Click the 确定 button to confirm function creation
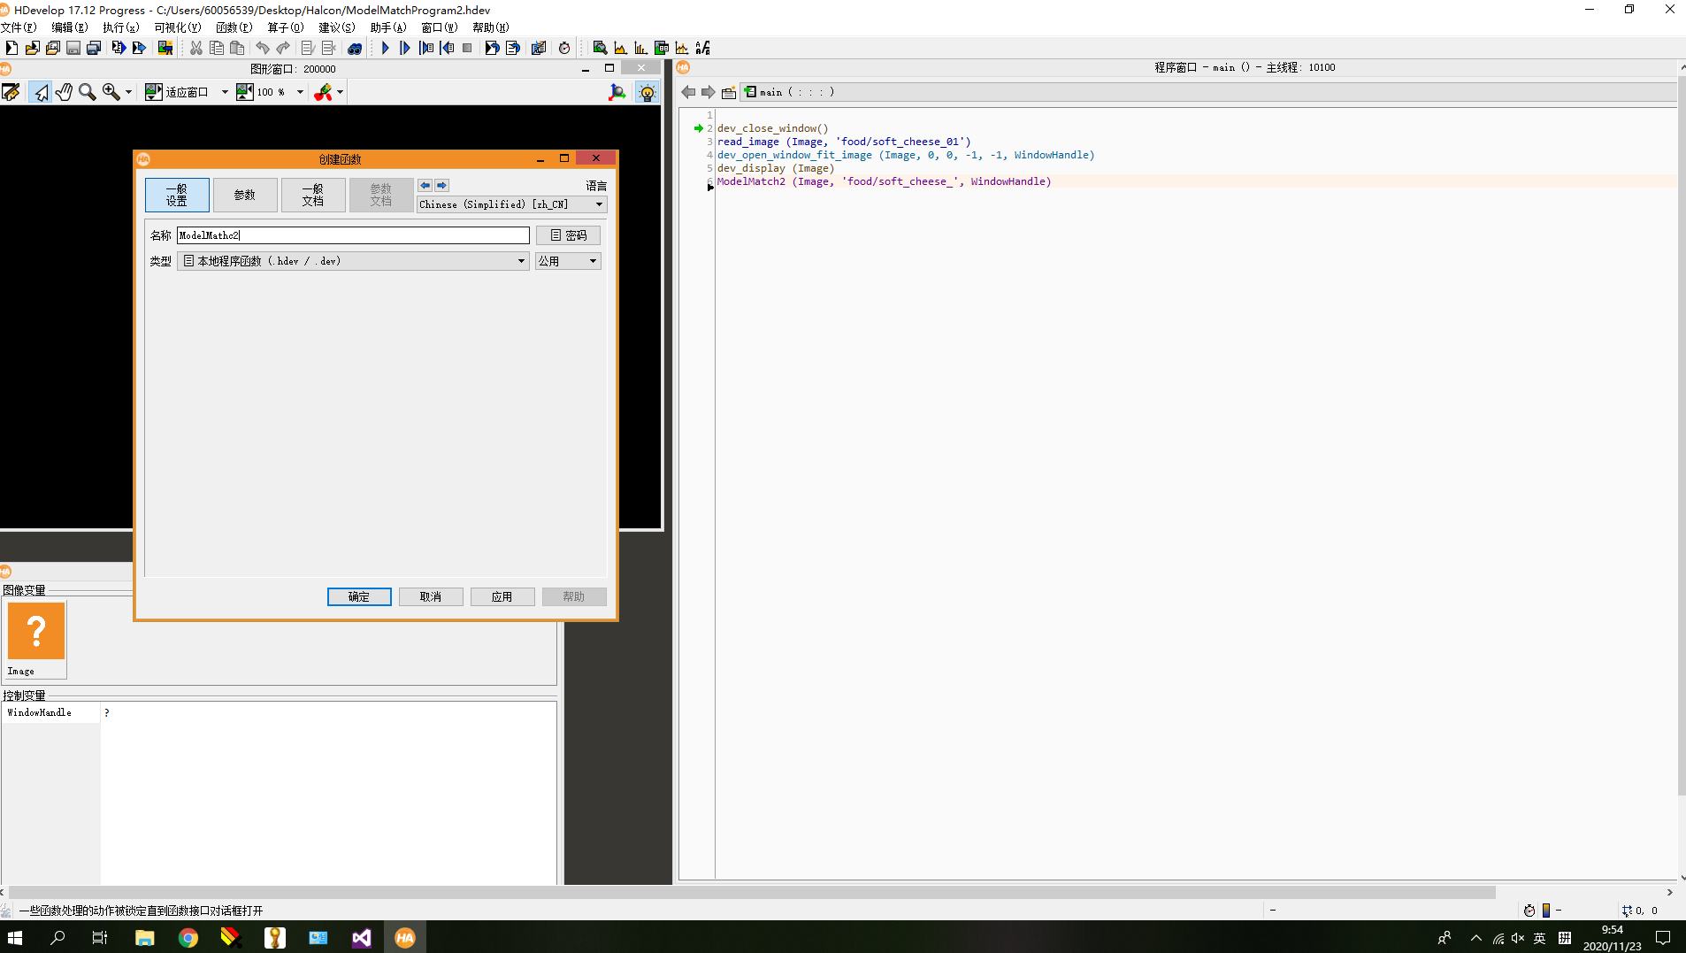 coord(359,596)
